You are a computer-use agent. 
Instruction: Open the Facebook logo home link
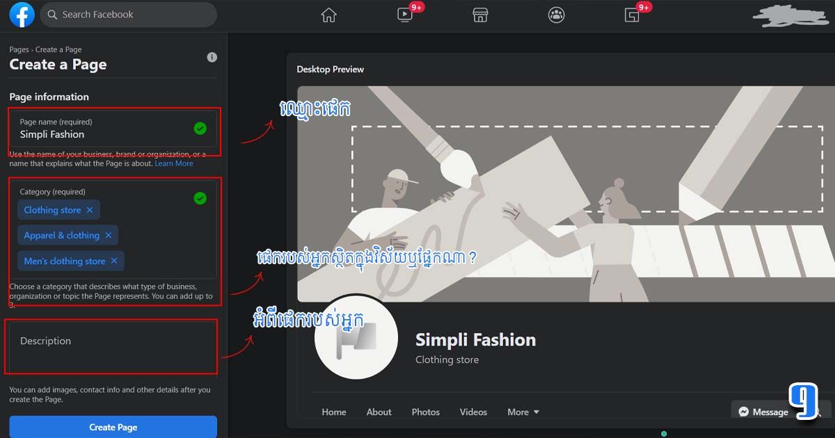pyautogui.click(x=22, y=15)
